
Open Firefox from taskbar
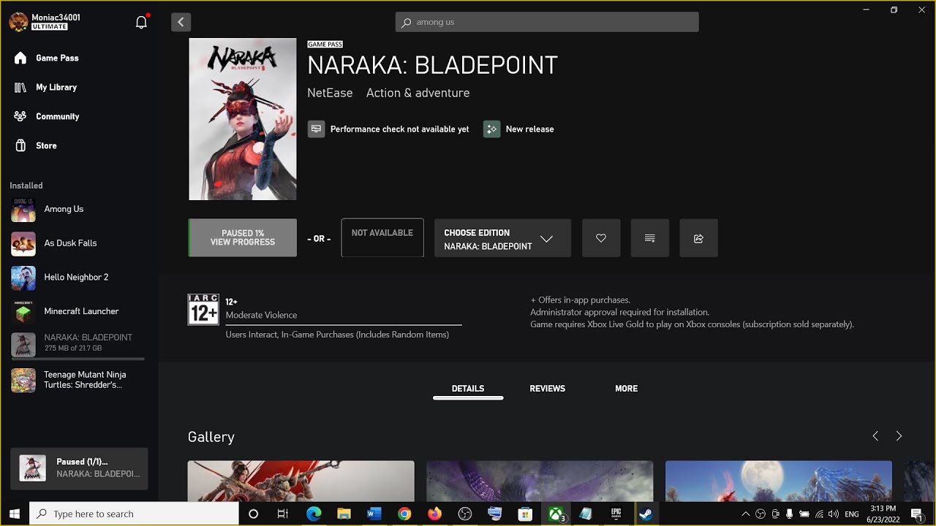[x=435, y=514]
